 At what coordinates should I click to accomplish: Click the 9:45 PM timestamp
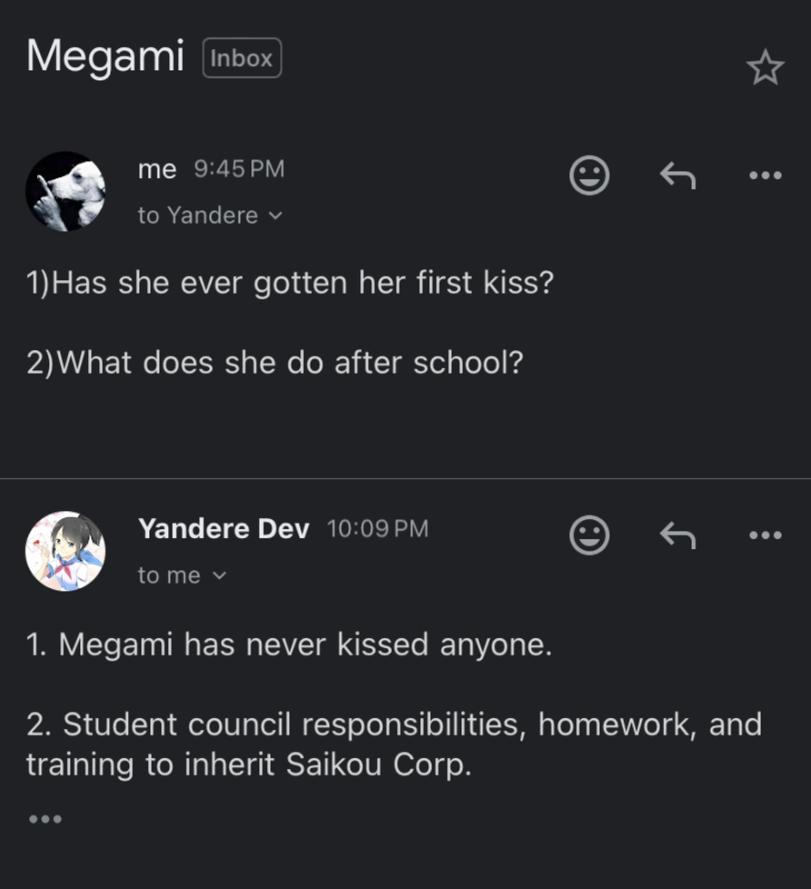pyautogui.click(x=239, y=169)
